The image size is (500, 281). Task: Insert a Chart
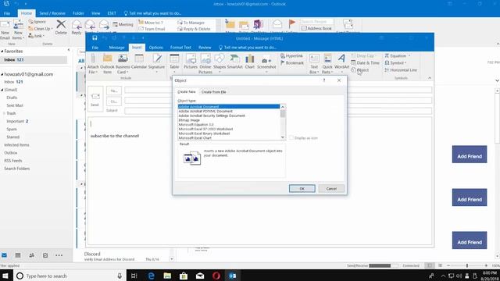click(250, 62)
